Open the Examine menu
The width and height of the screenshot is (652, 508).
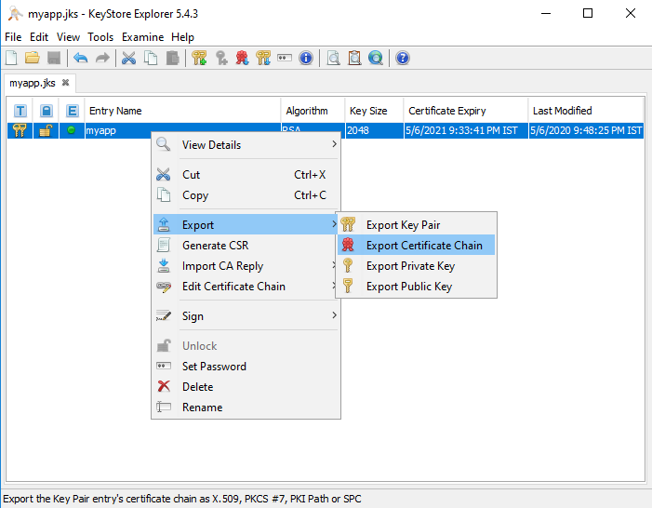pyautogui.click(x=142, y=37)
